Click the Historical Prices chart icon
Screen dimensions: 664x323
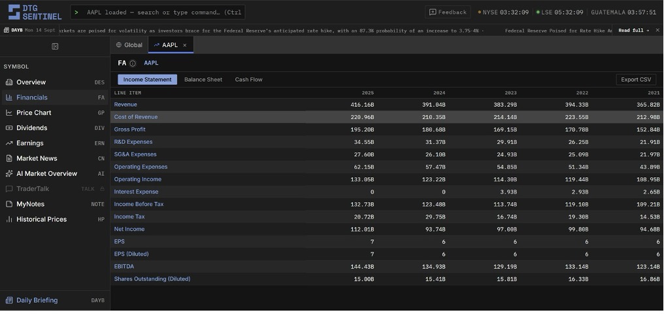(x=9, y=220)
